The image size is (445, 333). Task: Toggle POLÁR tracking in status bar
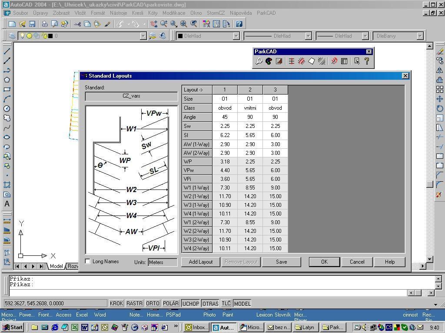pos(170,304)
